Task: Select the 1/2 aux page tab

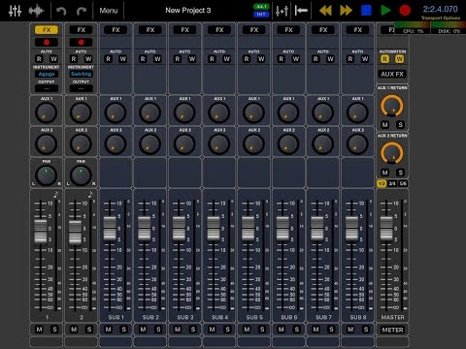Action: [x=382, y=183]
